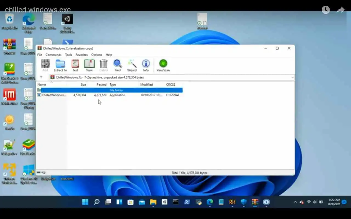This screenshot has height=219, width=351.
Task: Click the C13279AE CRC32 value
Action: click(x=173, y=95)
